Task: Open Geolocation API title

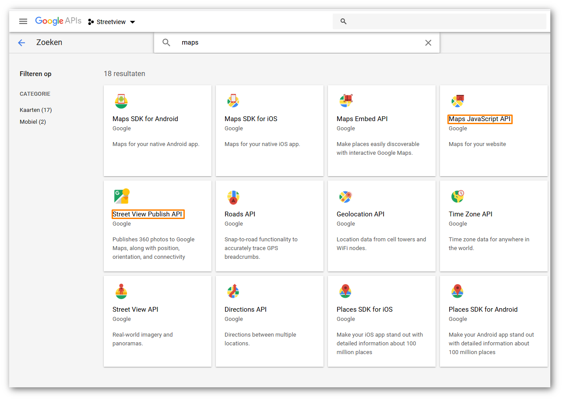Action: [361, 214]
